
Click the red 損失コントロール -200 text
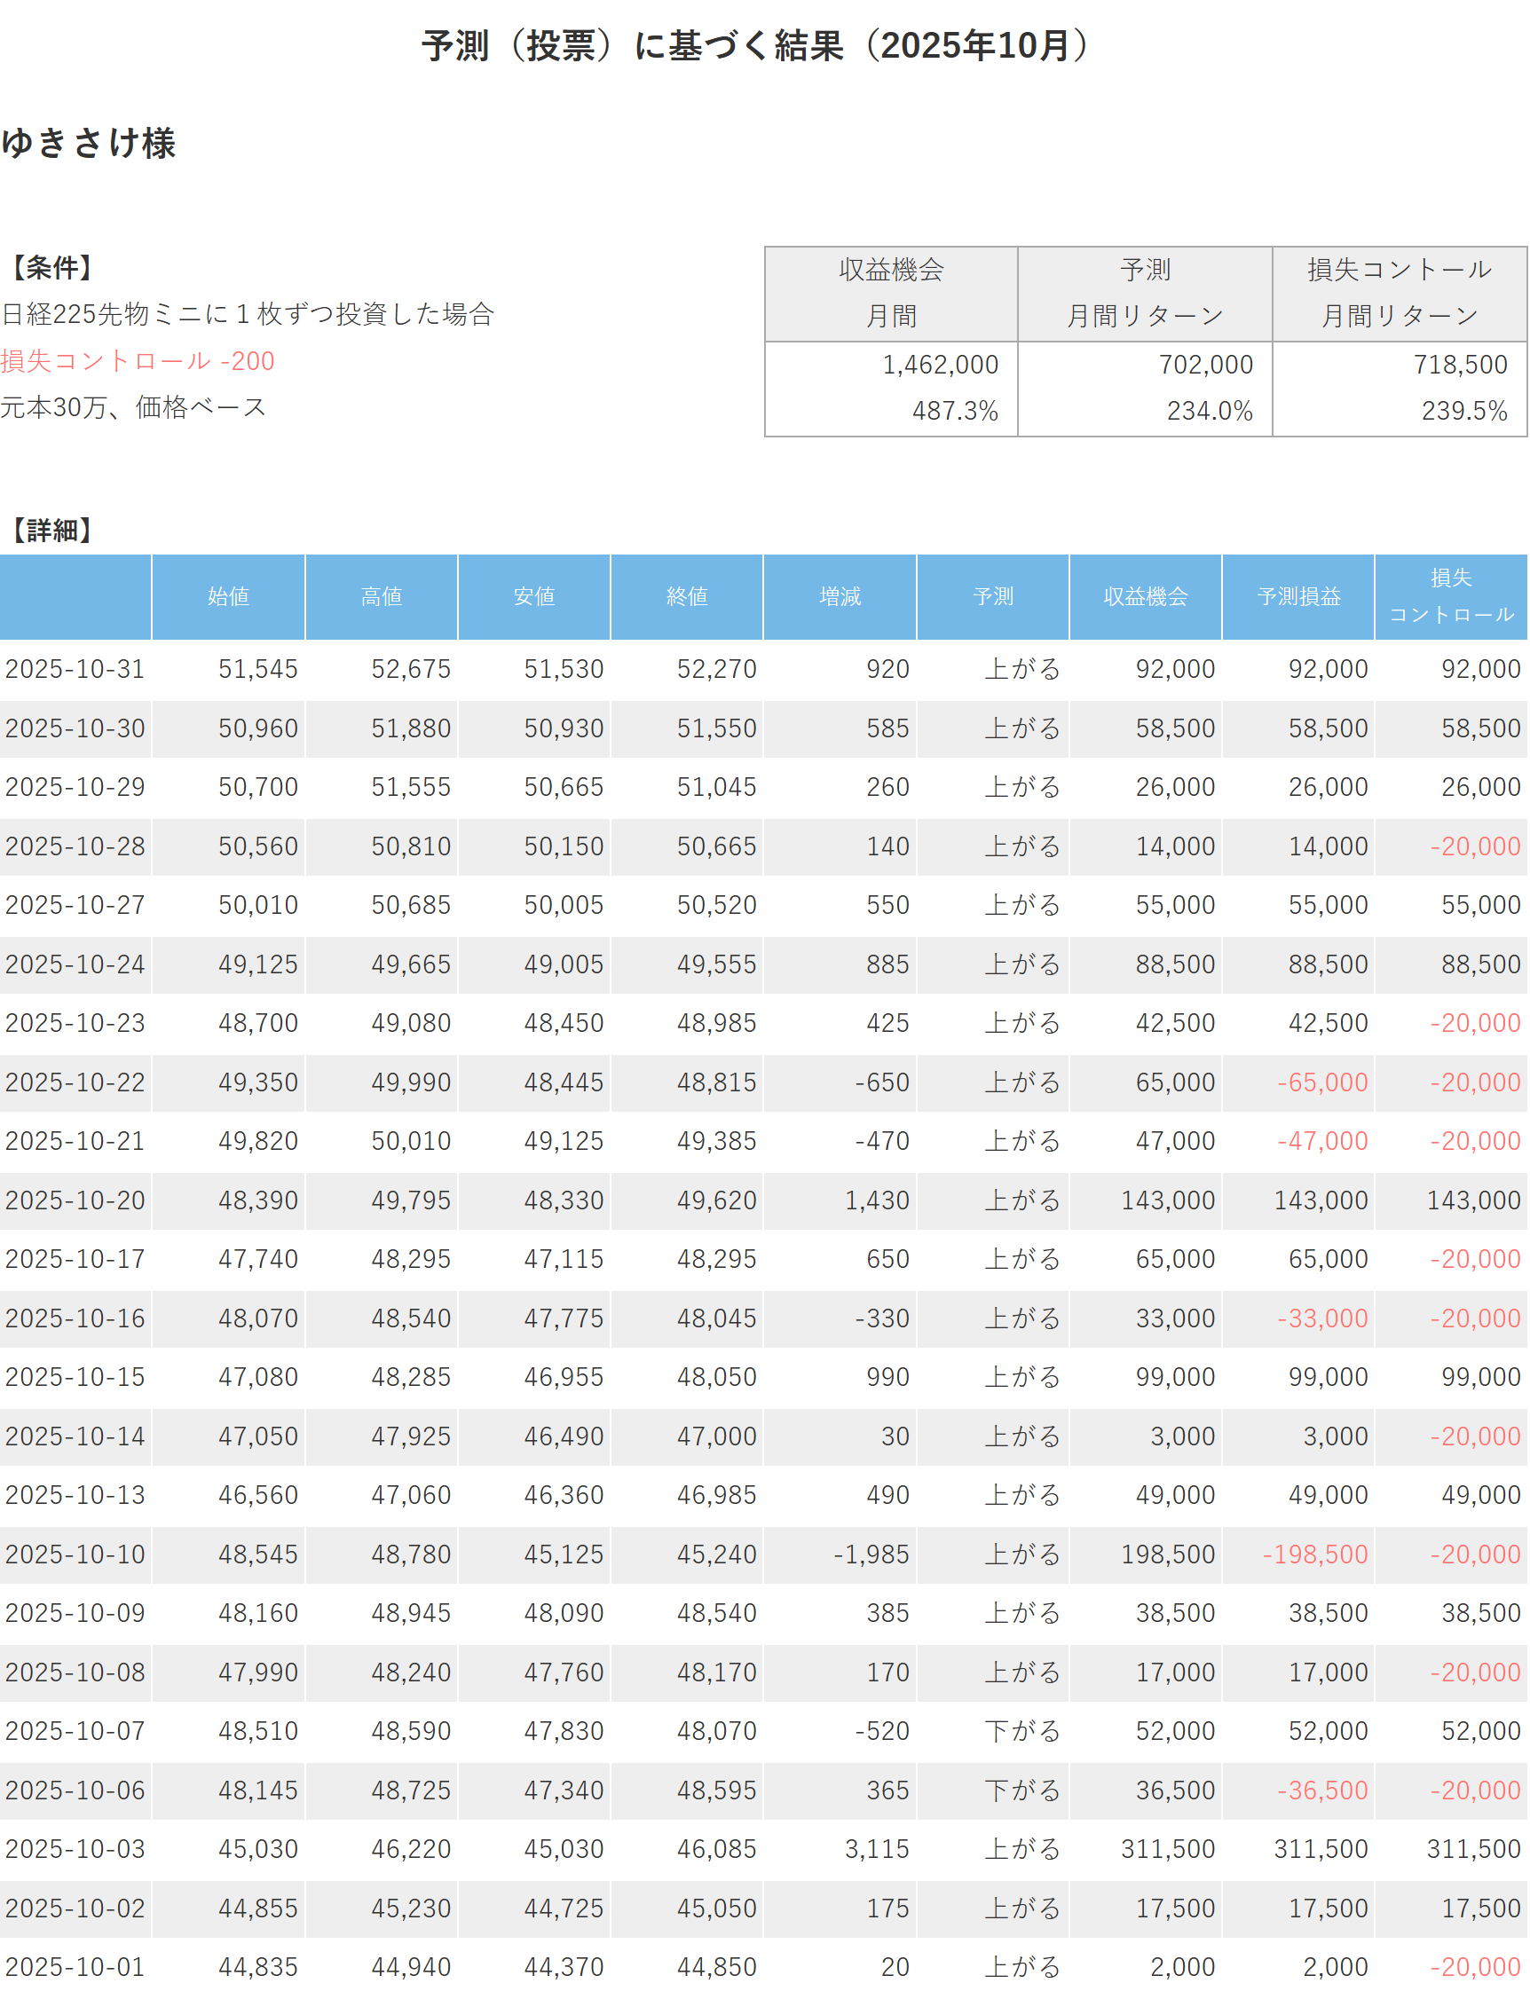click(138, 360)
